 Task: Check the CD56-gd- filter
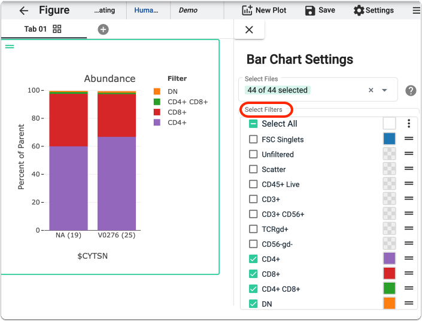[253, 244]
